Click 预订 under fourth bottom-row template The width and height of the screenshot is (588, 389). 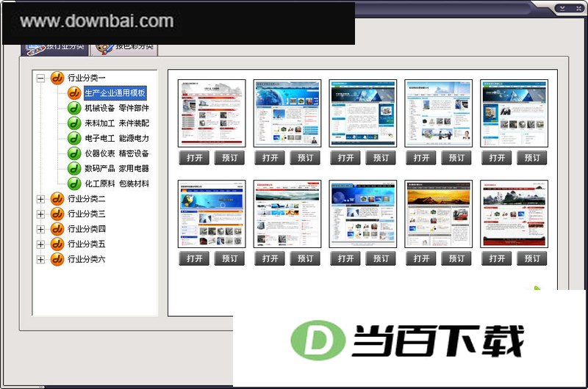pos(456,258)
